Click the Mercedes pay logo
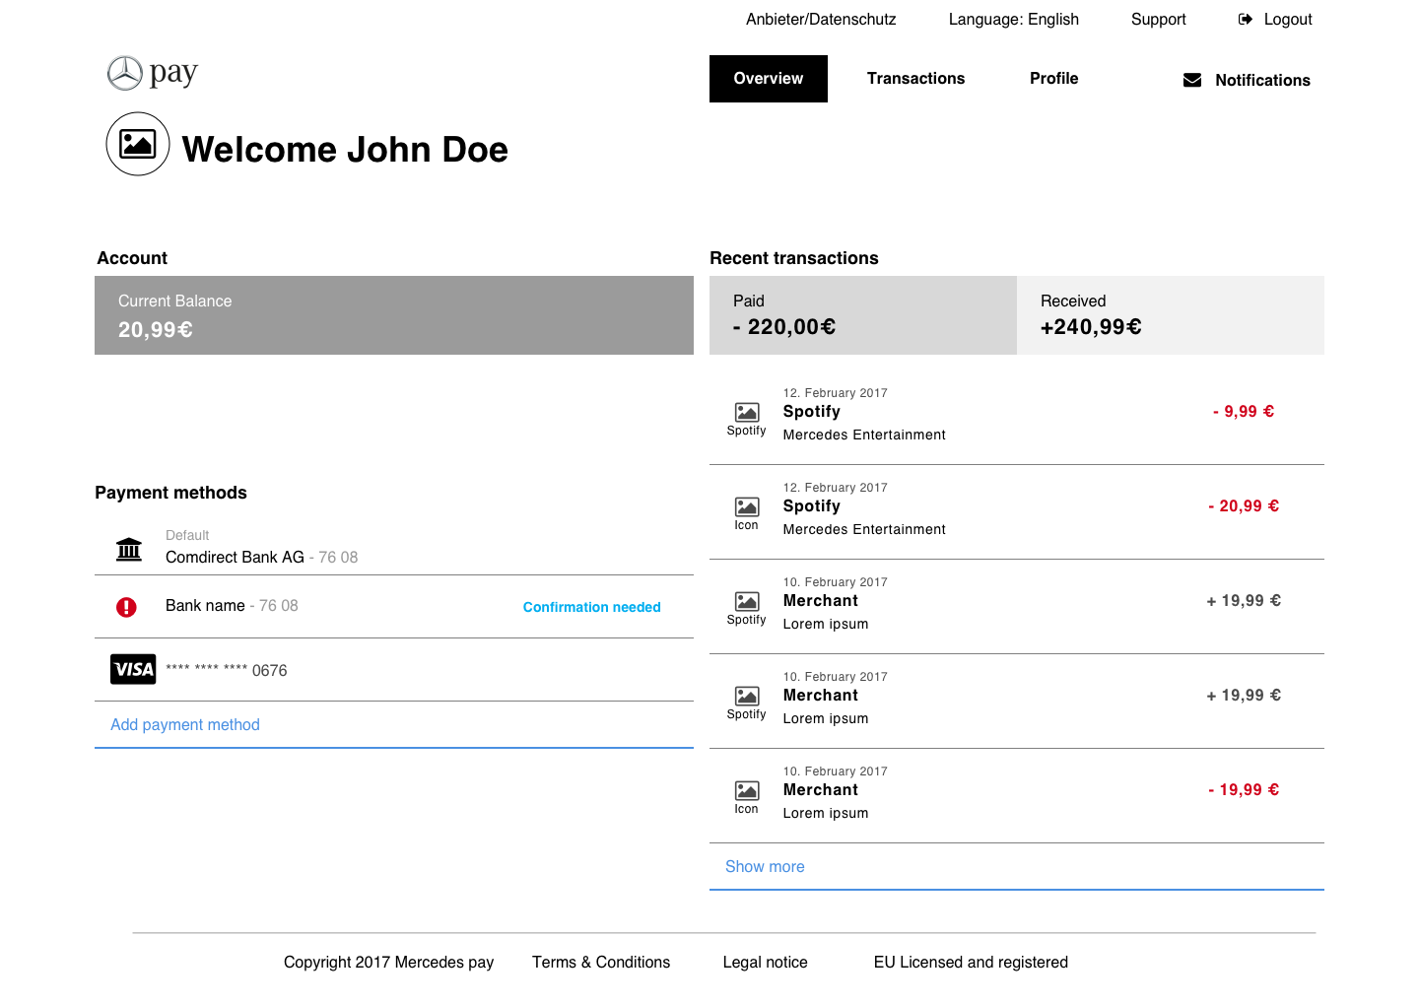 pyautogui.click(x=153, y=73)
